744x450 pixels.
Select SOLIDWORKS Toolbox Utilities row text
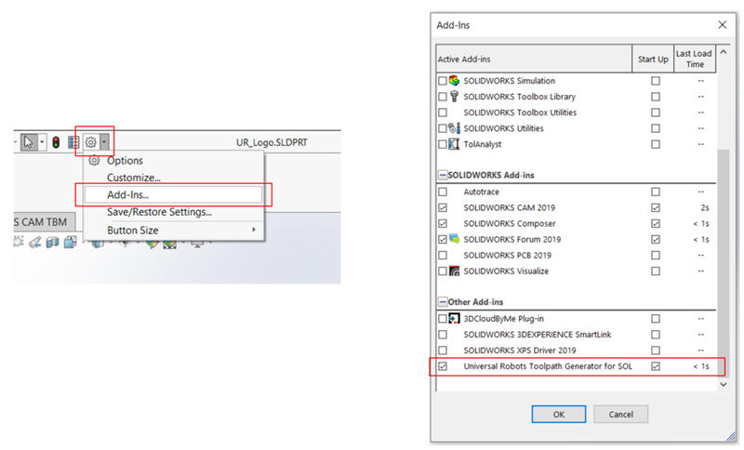click(x=520, y=112)
